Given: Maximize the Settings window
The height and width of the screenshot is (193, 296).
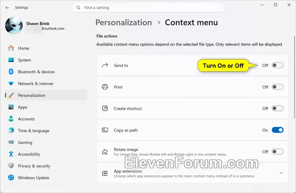Looking at the screenshot, I should (275, 5).
